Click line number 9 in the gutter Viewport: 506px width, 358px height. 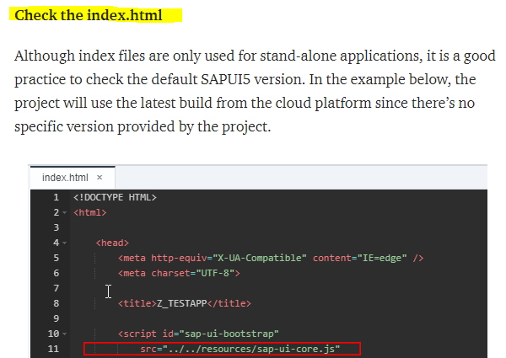[57, 318]
